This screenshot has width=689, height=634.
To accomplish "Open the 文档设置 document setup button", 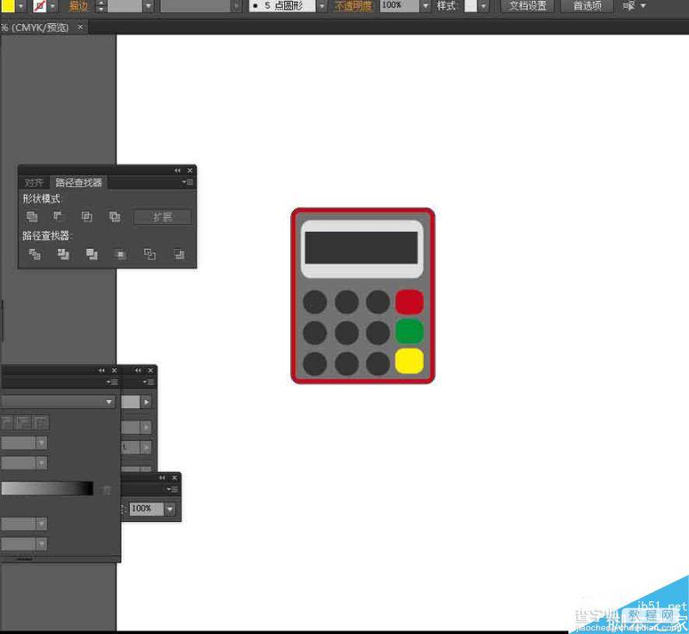I will pos(528,6).
